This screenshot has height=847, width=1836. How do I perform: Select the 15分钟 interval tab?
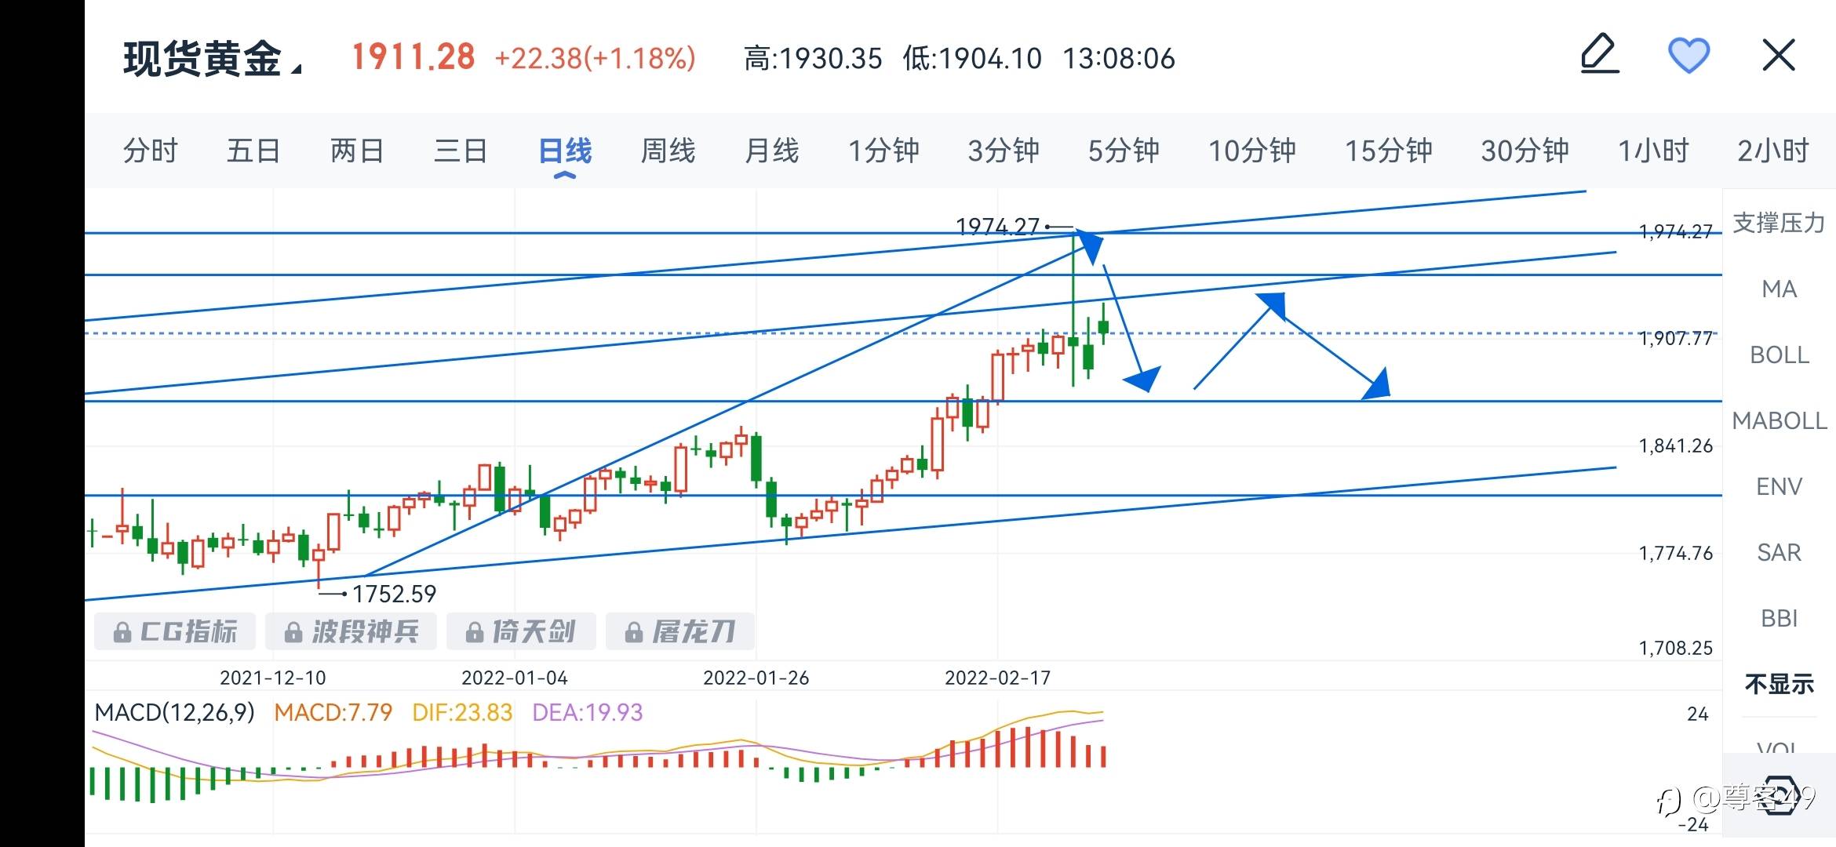[x=1388, y=151]
